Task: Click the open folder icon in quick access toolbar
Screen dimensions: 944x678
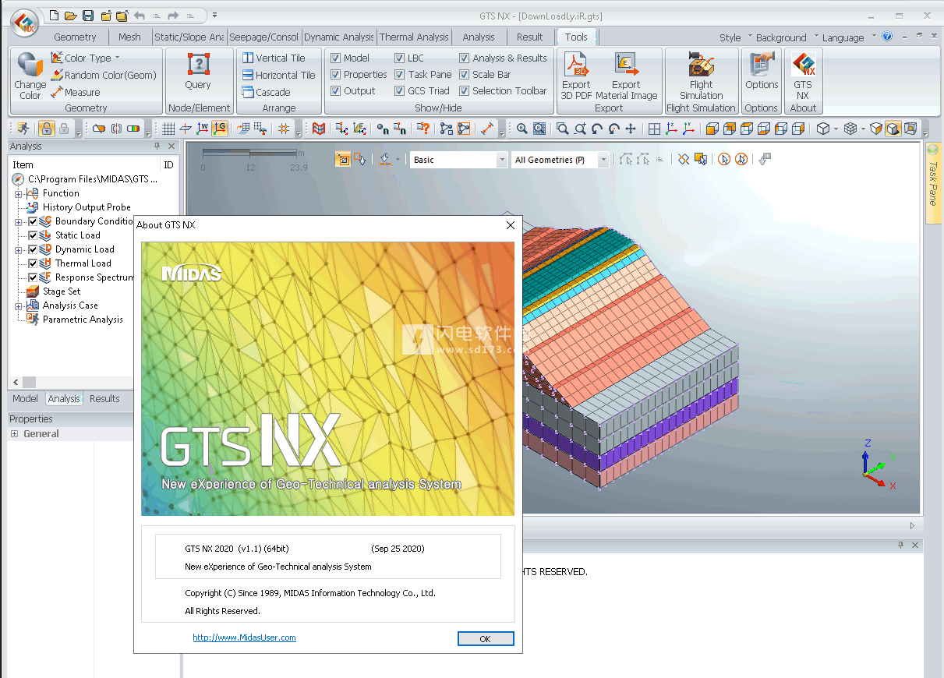Action: (x=71, y=16)
